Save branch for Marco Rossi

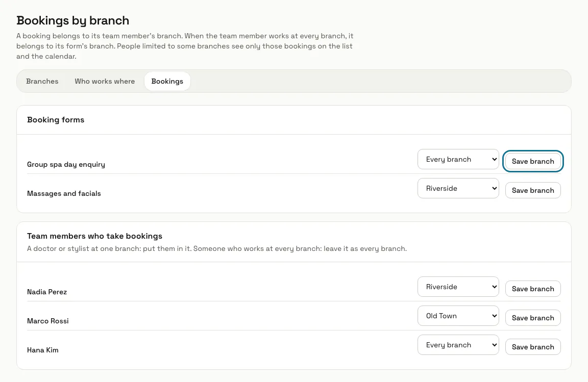tap(533, 318)
